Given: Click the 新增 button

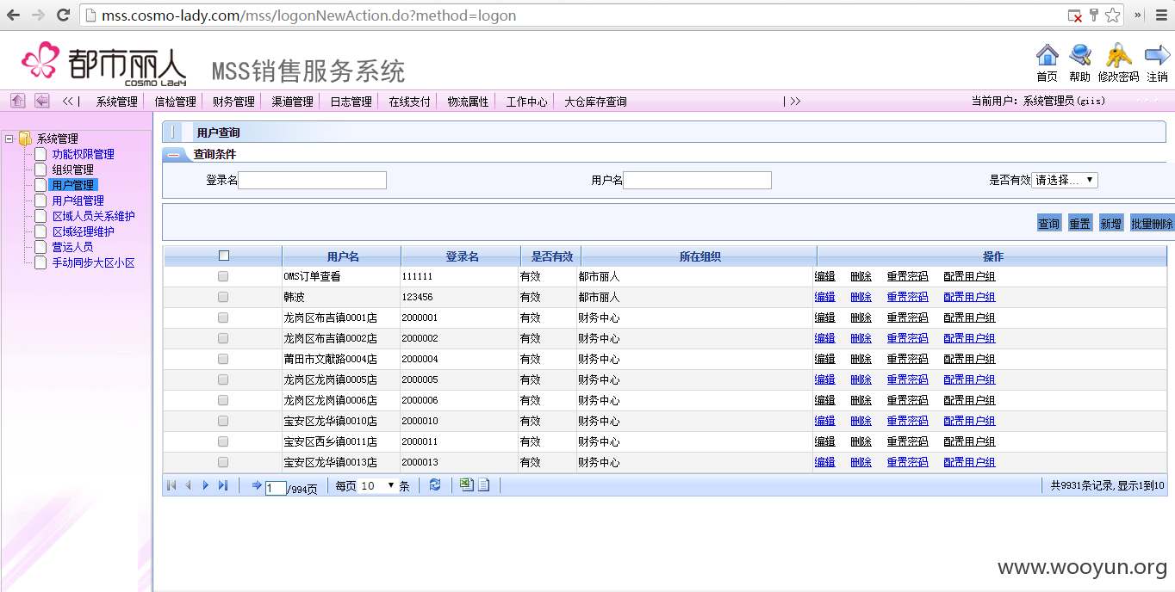Looking at the screenshot, I should tap(1110, 223).
